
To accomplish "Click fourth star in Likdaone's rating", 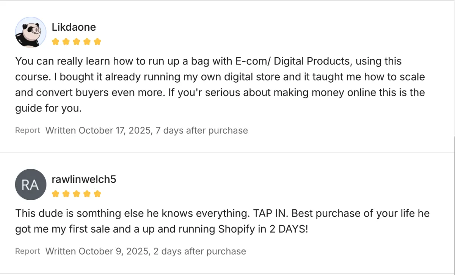I will 87,41.
